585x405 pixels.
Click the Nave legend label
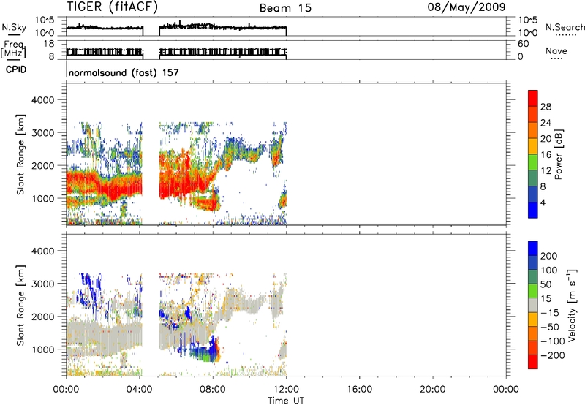(556, 50)
